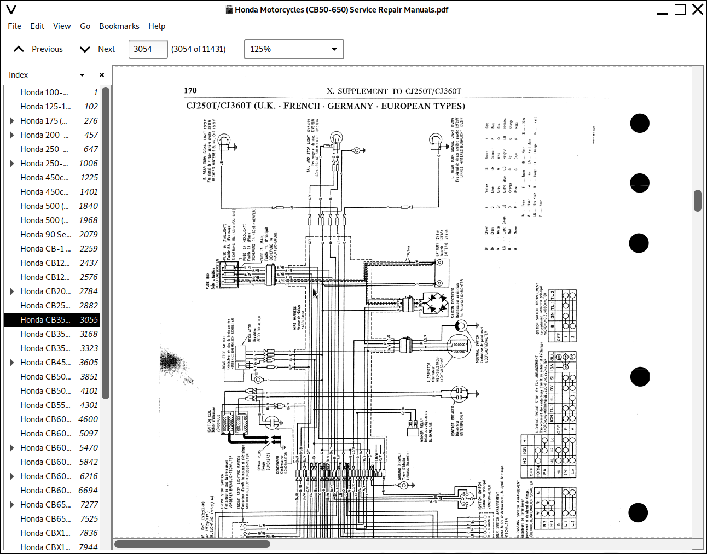Select the Honda CB12 bookmark page 2437
This screenshot has height=554, width=707.
tap(52, 263)
